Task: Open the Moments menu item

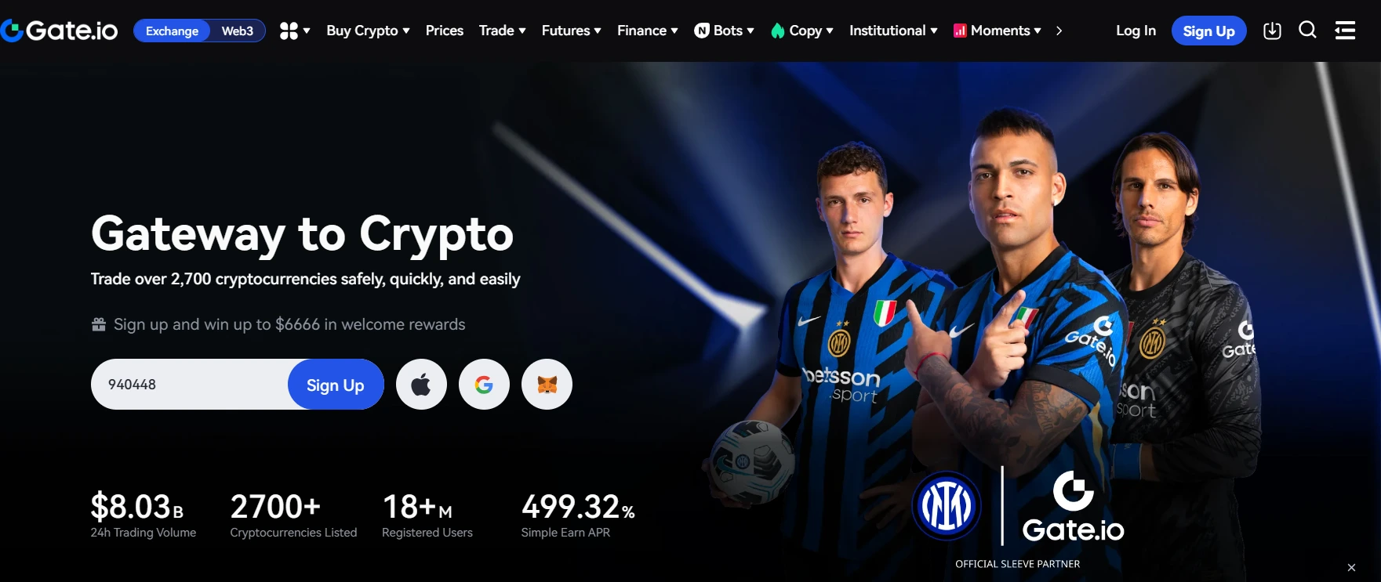Action: coord(997,31)
